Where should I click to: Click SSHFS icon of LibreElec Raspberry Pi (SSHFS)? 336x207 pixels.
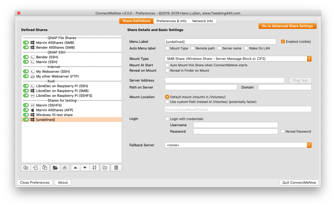(32, 95)
